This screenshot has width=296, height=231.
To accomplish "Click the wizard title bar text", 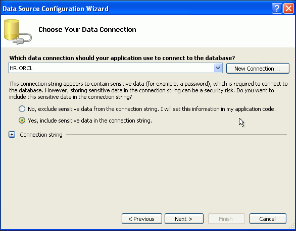I will tap(56, 9).
